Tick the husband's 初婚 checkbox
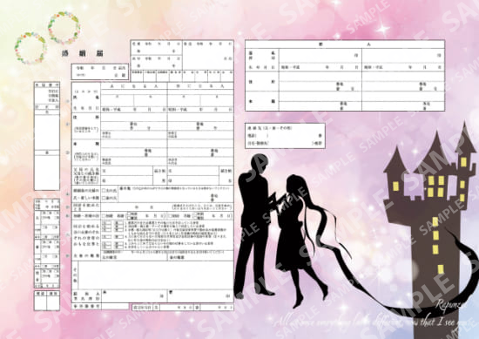The width and height of the screenshot is (479, 339). coord(104,216)
